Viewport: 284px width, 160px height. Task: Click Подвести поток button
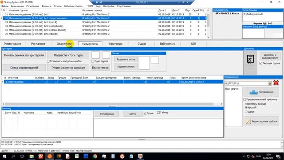[x=126, y=67]
